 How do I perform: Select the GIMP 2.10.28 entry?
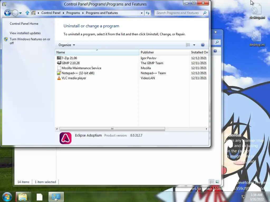(70, 63)
